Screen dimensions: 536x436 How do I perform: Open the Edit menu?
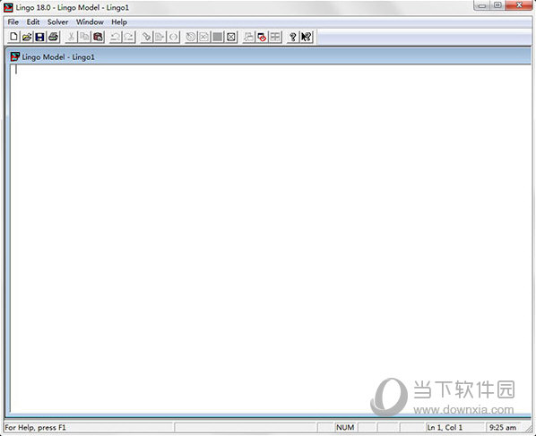[x=33, y=21]
